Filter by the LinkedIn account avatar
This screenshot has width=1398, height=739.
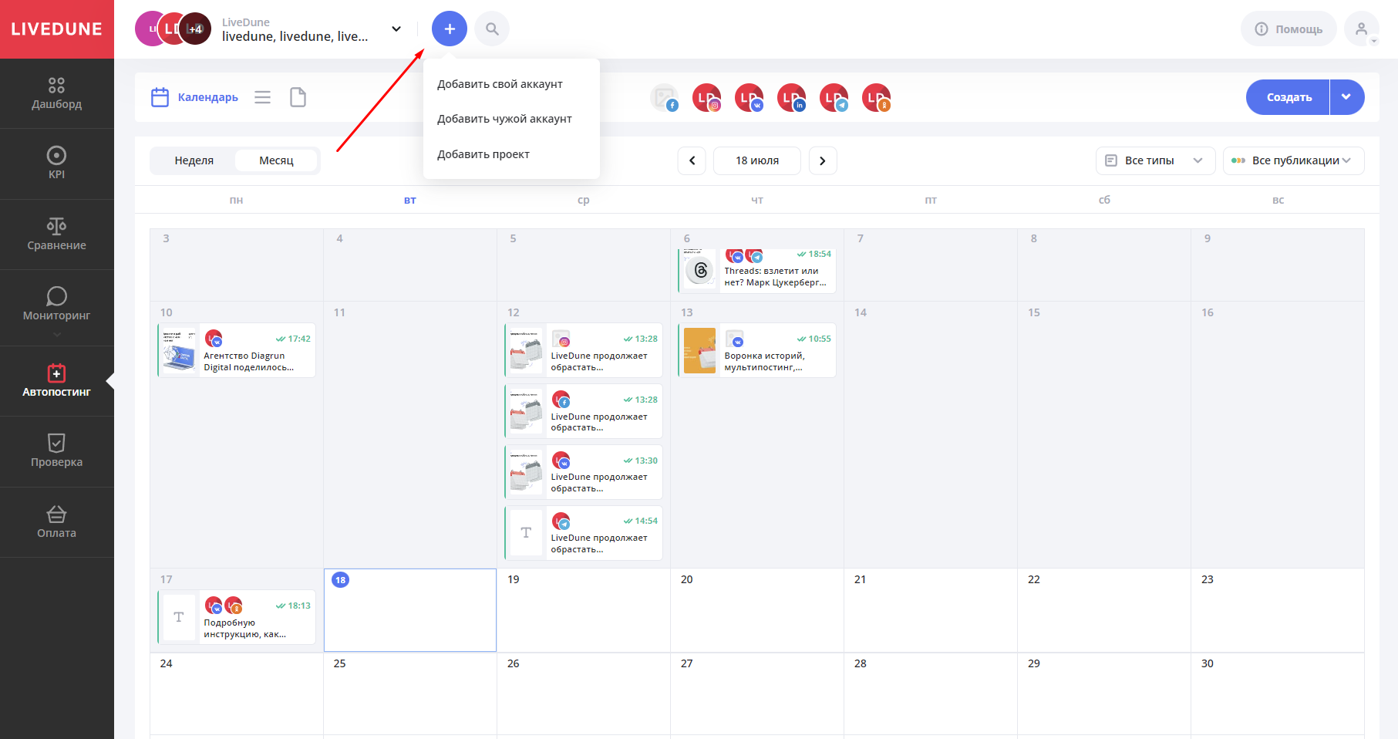791,98
